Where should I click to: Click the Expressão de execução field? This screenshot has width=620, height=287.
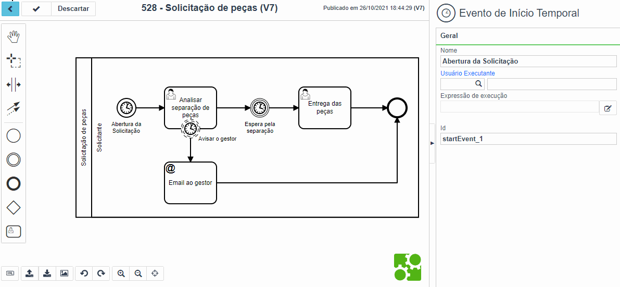(x=520, y=107)
